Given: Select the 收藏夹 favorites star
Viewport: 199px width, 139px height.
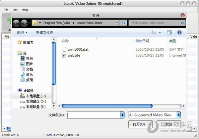Looking at the screenshot, I should (x=20, y=42).
